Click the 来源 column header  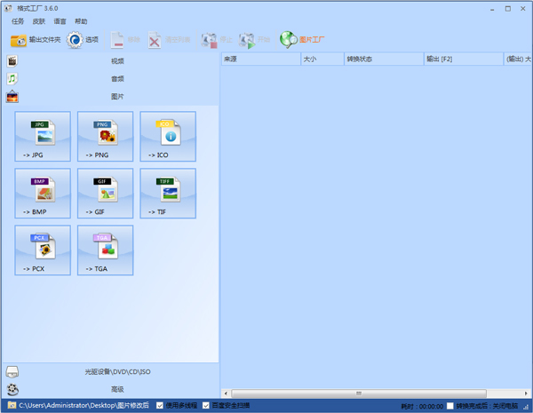tap(259, 60)
